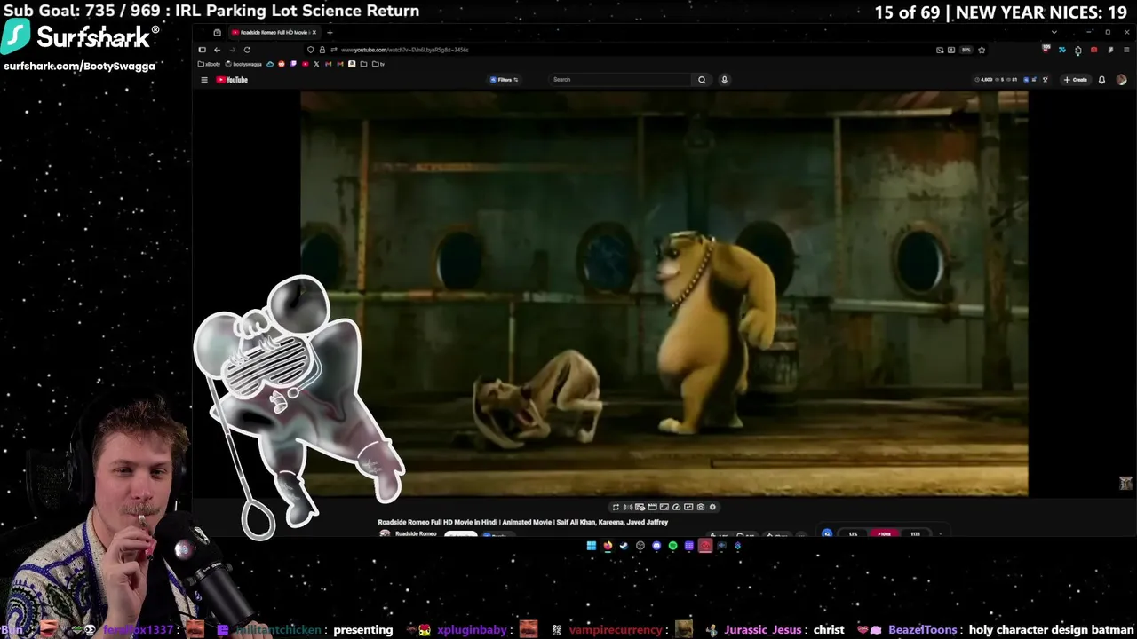
Task: Reload the page with refresh icon
Action: pyautogui.click(x=247, y=50)
